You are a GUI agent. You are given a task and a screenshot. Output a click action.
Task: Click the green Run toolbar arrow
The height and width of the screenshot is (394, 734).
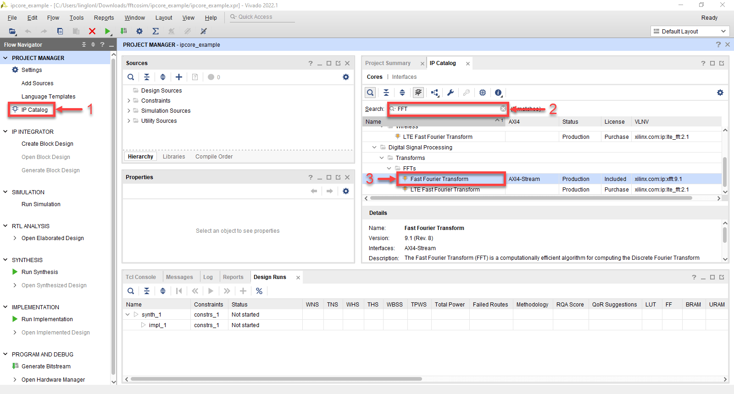107,31
